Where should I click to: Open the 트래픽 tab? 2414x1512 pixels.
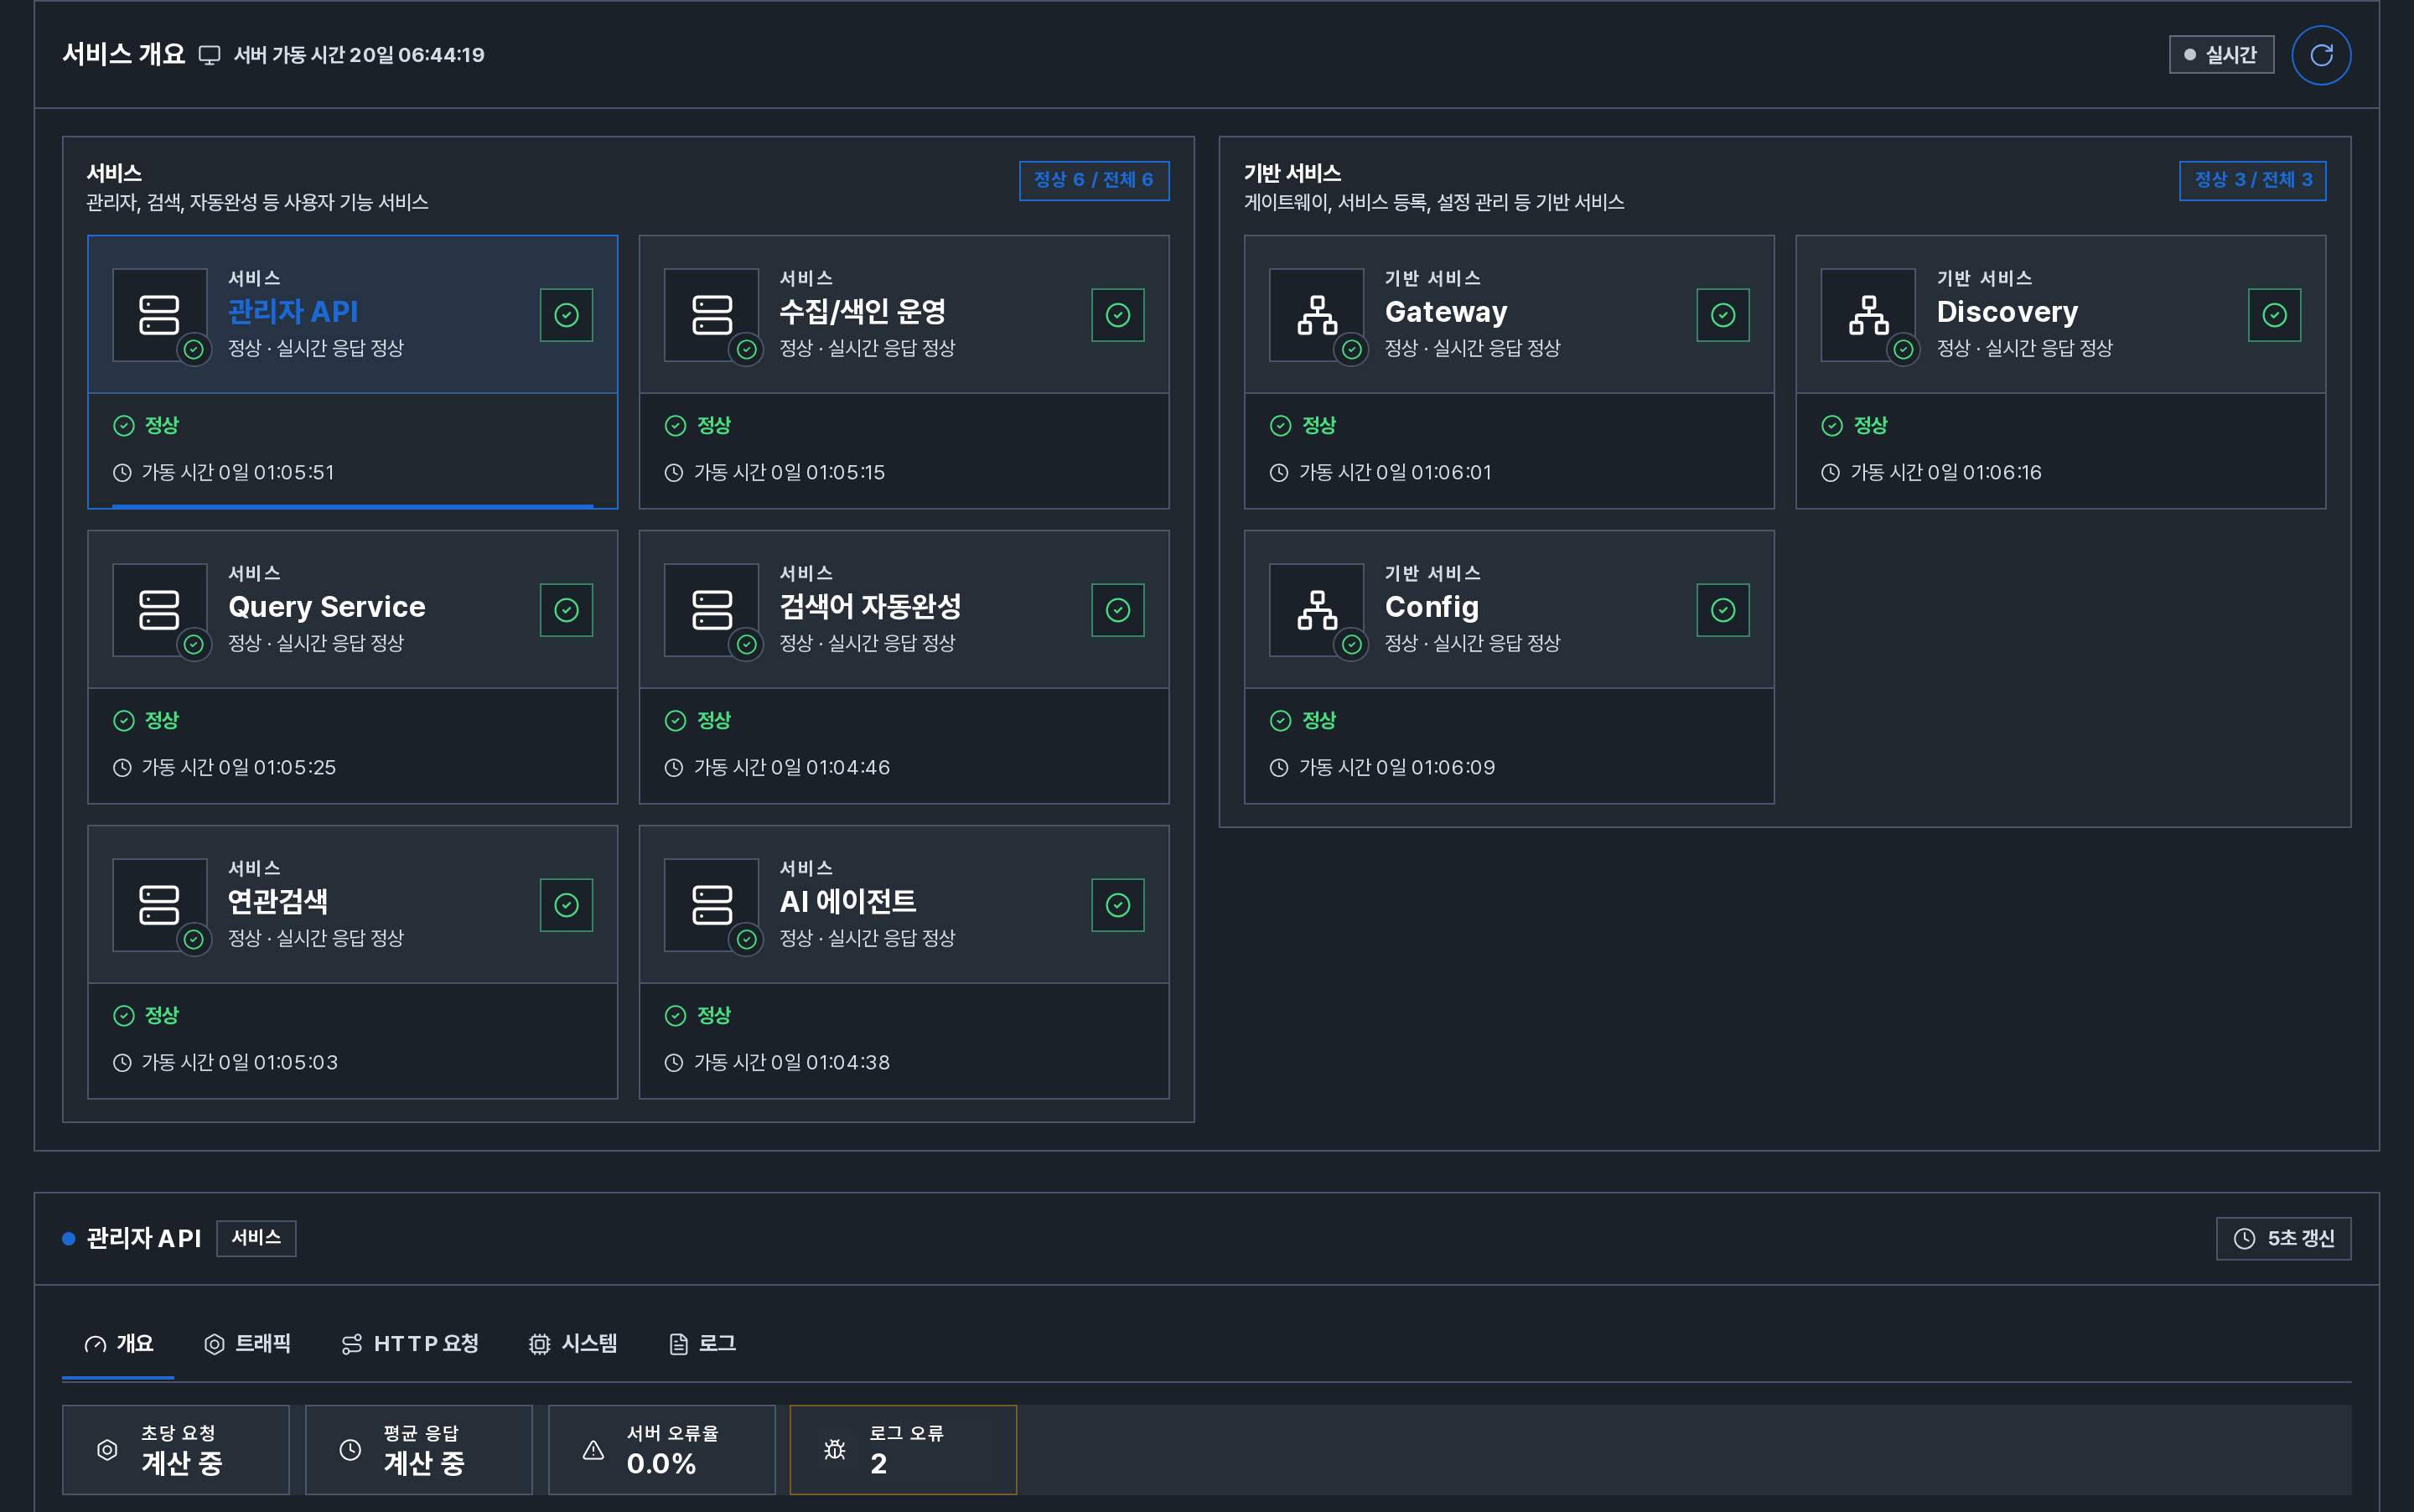click(247, 1343)
